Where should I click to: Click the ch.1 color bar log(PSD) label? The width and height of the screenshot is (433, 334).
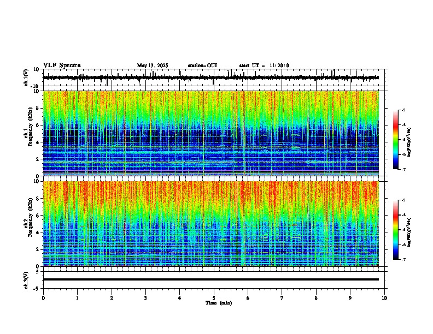pyautogui.click(x=409, y=142)
